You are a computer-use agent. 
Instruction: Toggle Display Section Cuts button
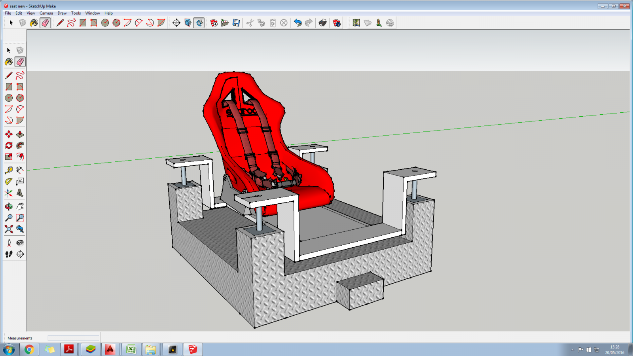(x=199, y=23)
